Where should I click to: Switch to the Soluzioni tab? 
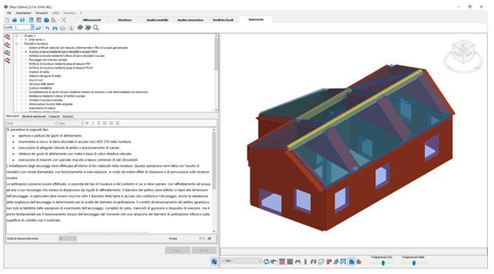pyautogui.click(x=67, y=117)
